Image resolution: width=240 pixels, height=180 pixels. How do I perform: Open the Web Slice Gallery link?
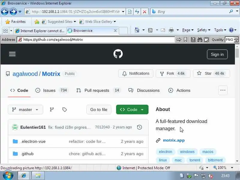tap(97, 22)
